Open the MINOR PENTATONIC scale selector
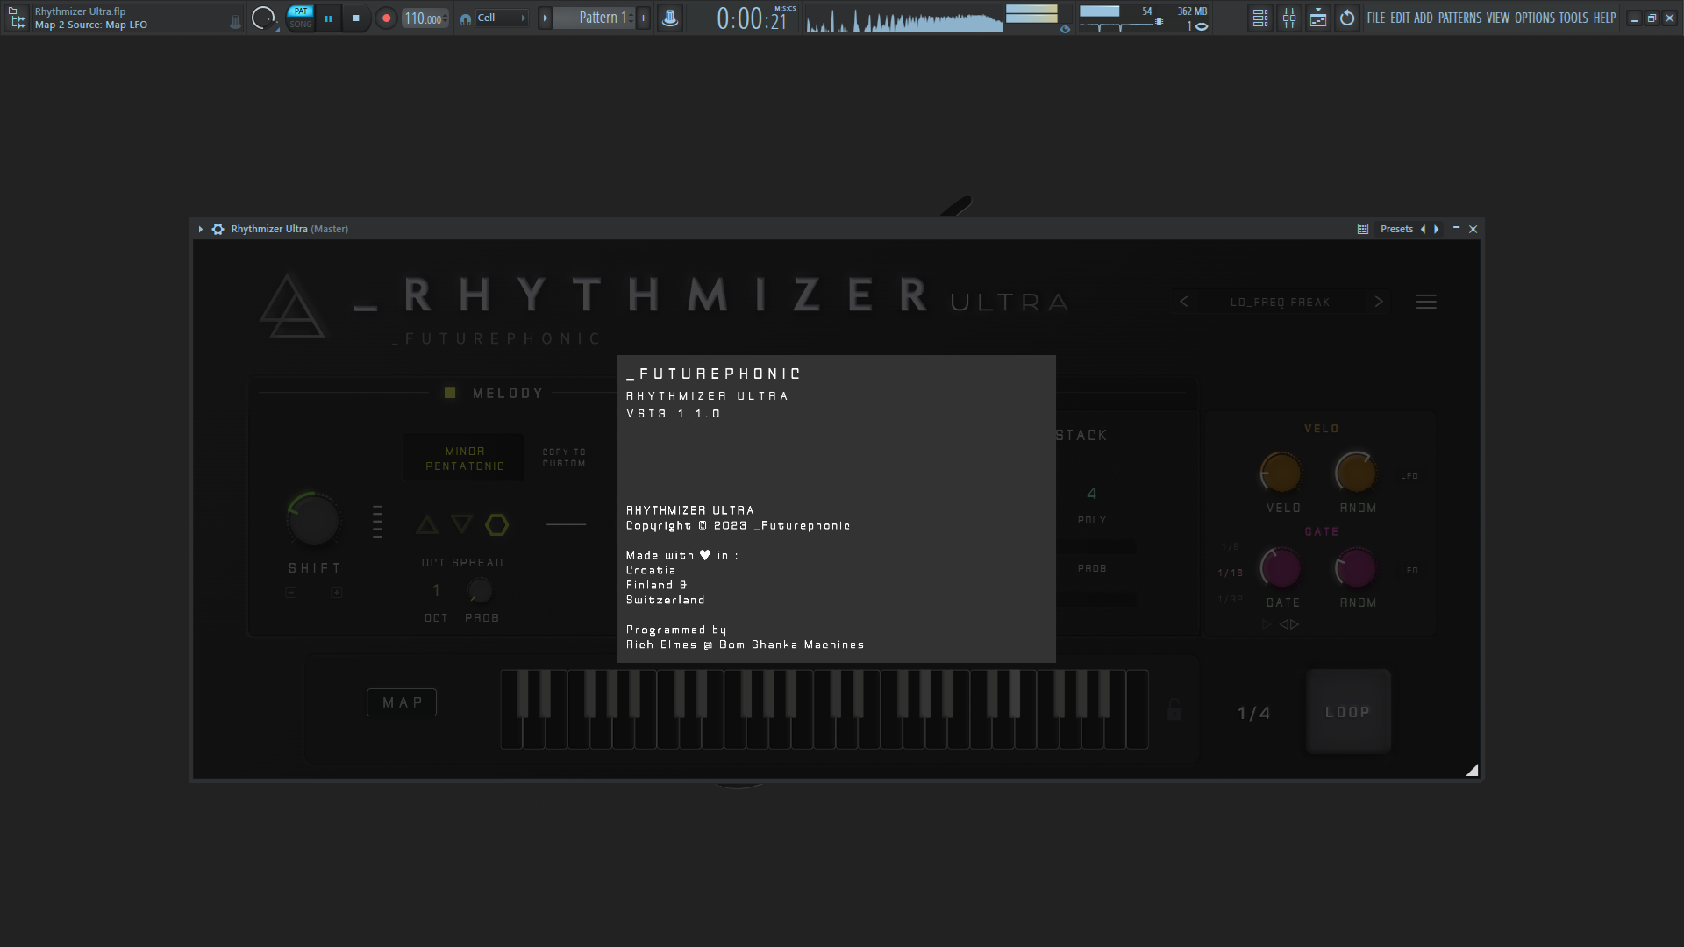 (465, 459)
